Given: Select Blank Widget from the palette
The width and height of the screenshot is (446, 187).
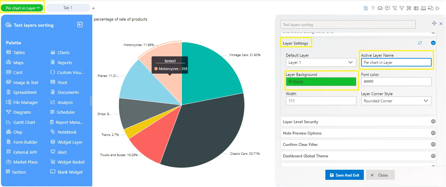Looking at the screenshot, I should 67,172.
